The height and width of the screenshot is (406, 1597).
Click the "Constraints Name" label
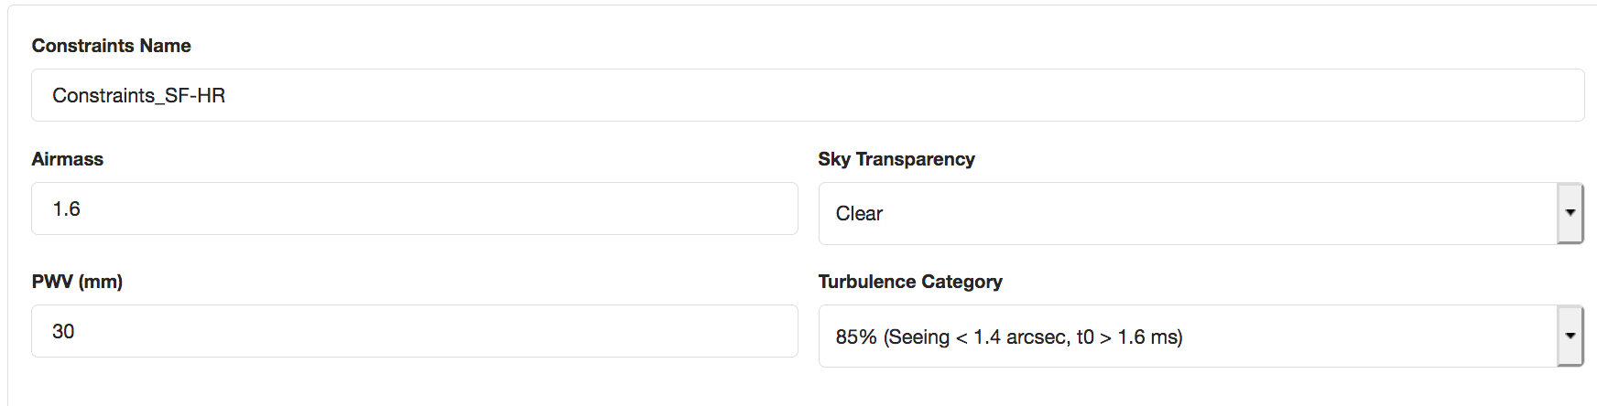click(111, 46)
